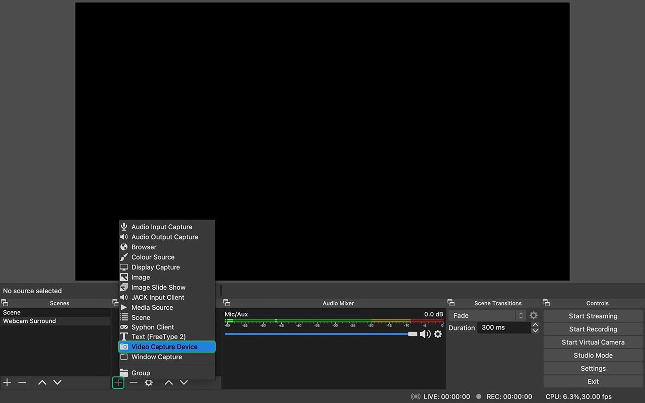Click the Start Recording button
The height and width of the screenshot is (403, 645).
pyautogui.click(x=593, y=329)
